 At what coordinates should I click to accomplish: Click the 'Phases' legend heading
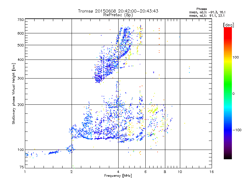coord(201,9)
